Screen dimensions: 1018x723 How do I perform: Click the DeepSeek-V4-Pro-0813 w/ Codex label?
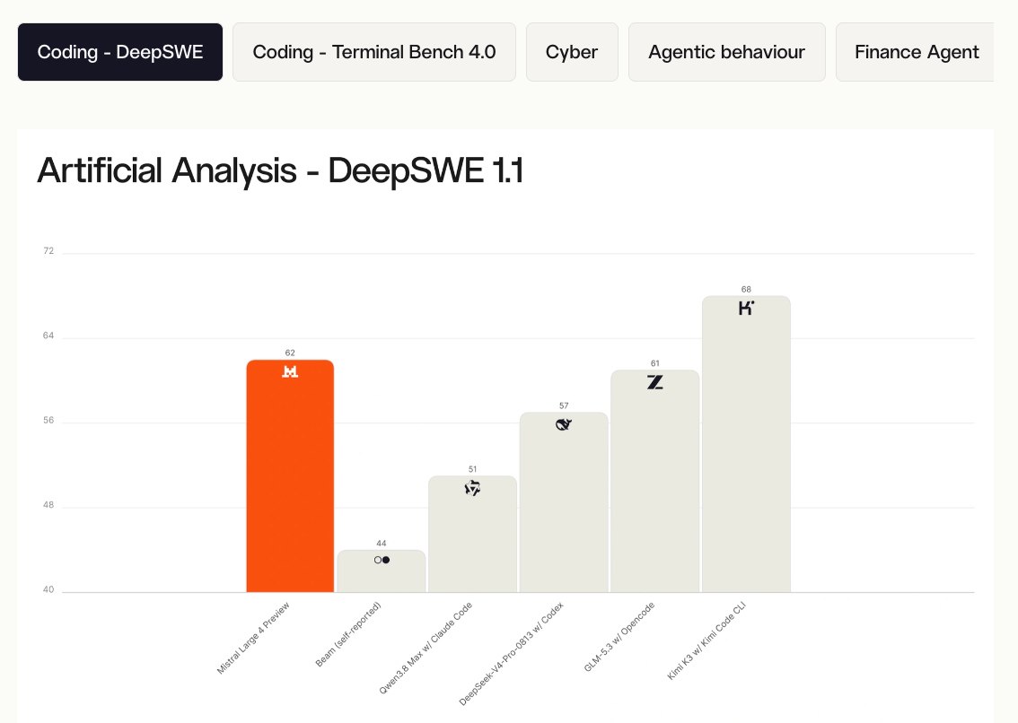(x=512, y=654)
